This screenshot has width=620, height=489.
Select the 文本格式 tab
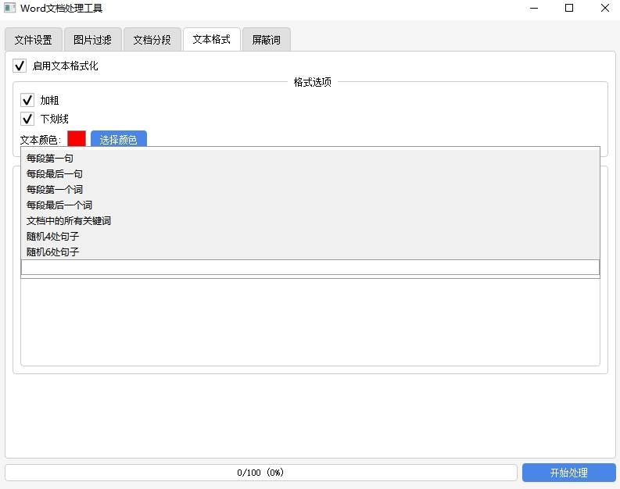[211, 39]
